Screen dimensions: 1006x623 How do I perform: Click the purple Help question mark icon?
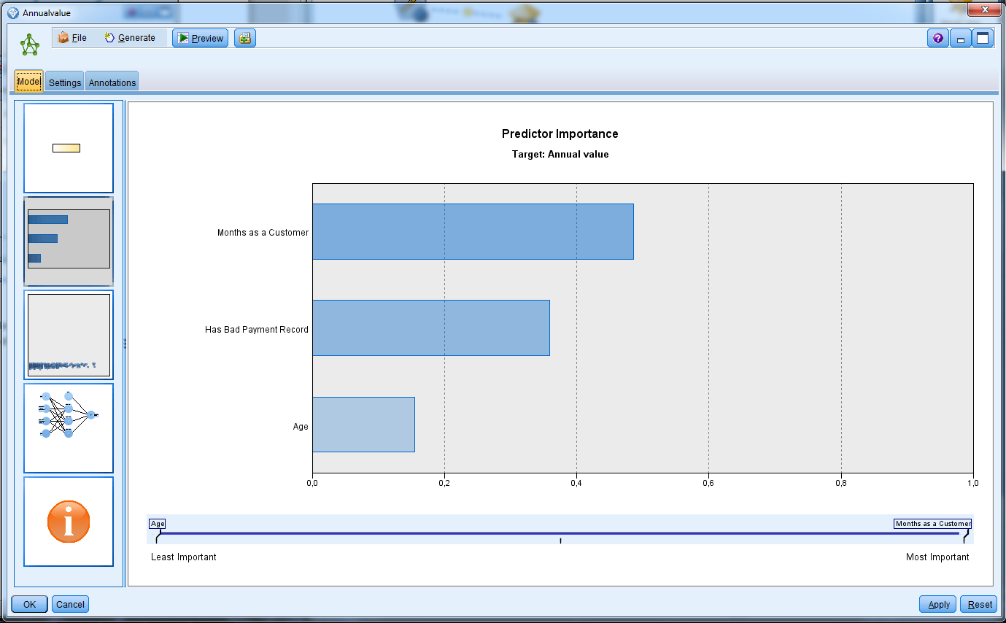coord(937,39)
